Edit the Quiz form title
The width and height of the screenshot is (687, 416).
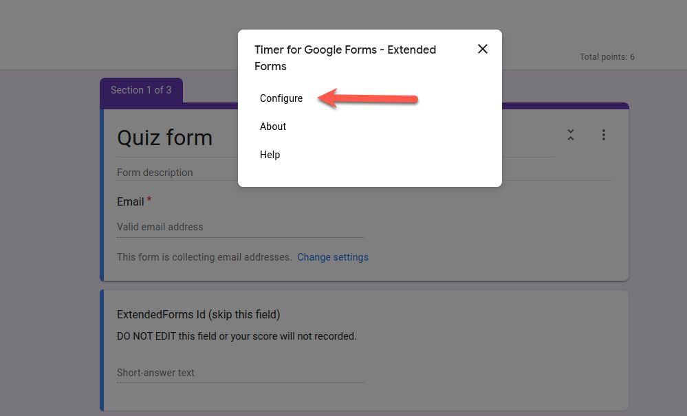[x=165, y=138]
